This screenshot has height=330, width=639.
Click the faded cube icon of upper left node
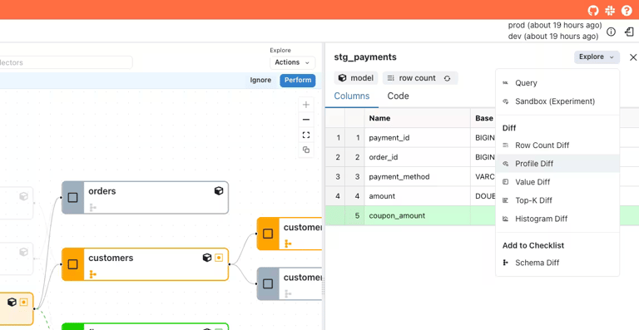(x=23, y=196)
